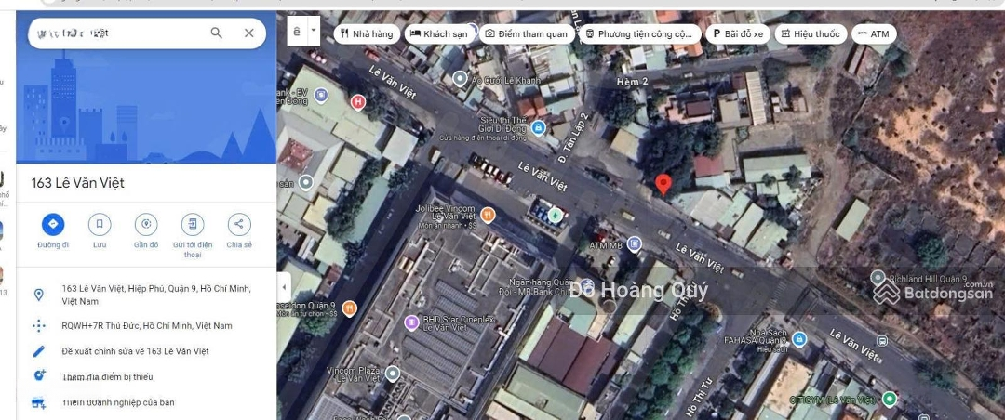The image size is (1005, 420).
Task: Copy plus code RQWH+7R Thủ Đức
Action: pos(147,326)
